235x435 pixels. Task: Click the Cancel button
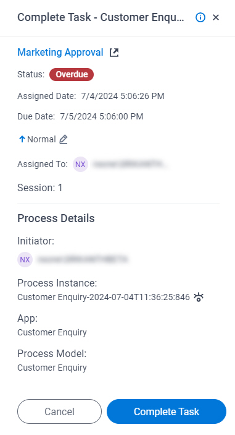(59, 411)
